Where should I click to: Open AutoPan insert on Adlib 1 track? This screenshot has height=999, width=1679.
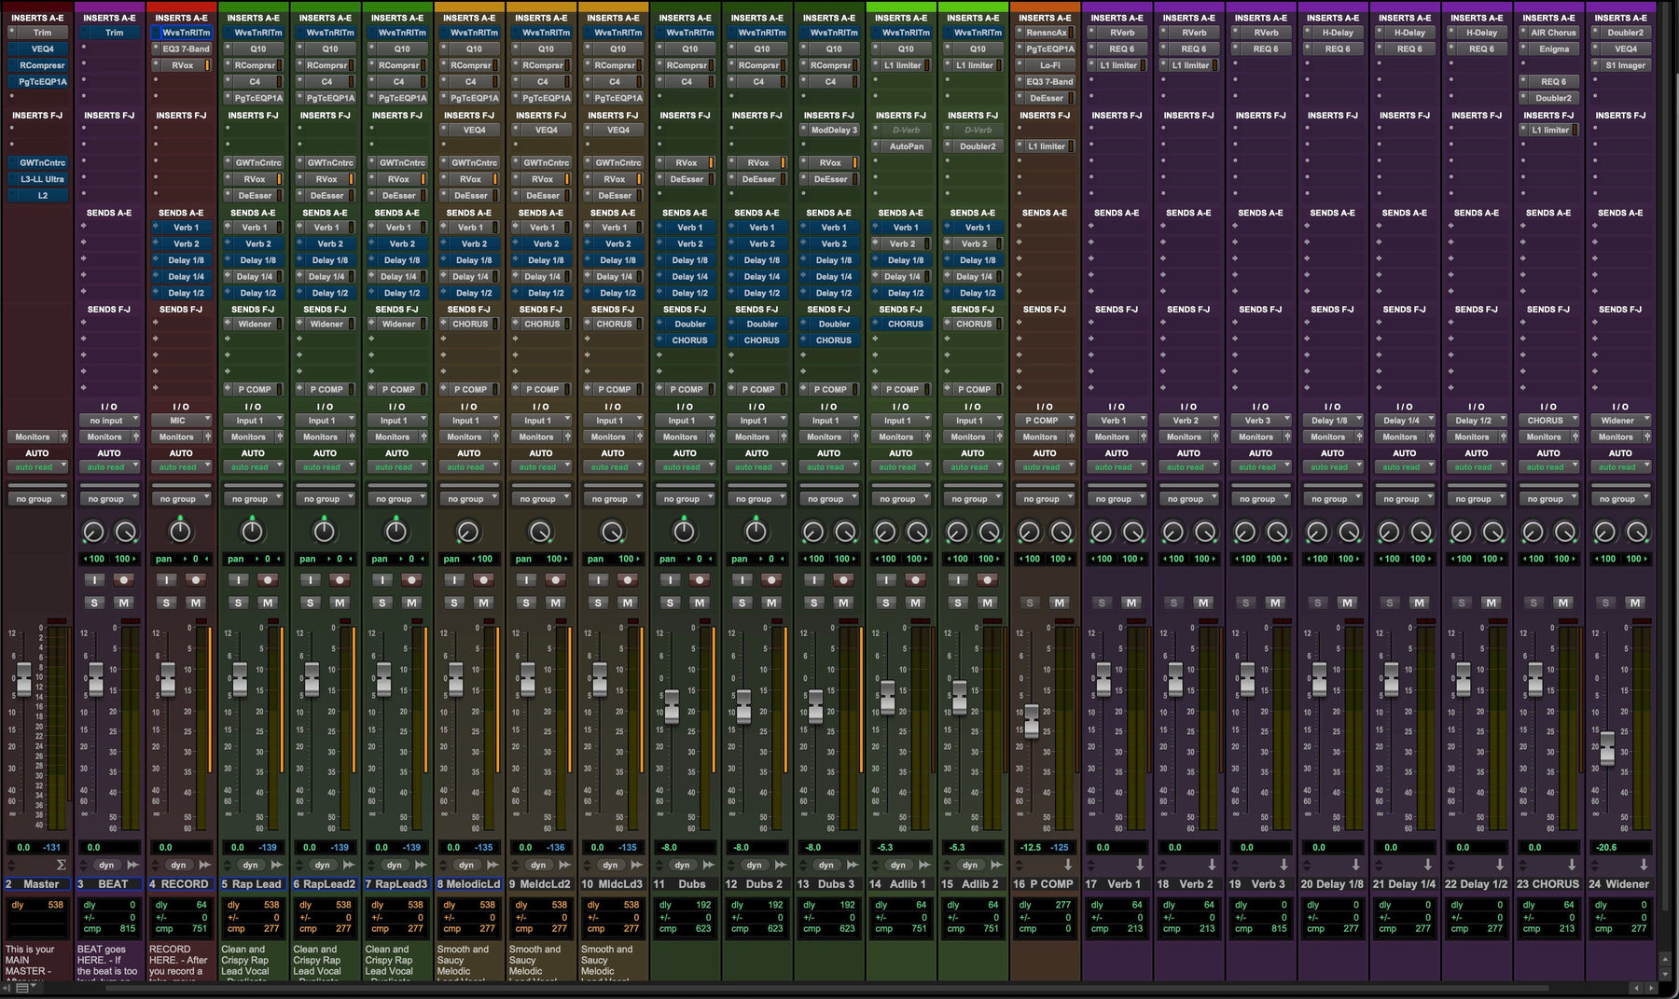coord(907,146)
